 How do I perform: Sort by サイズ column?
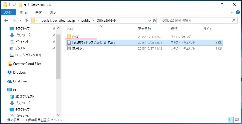[x=208, y=29]
